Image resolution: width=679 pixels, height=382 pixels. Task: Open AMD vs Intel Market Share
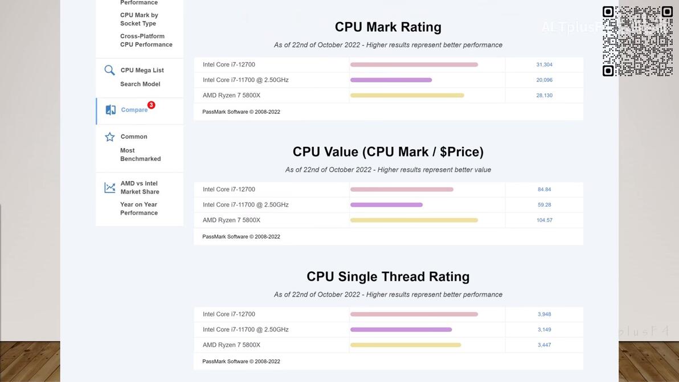(140, 187)
